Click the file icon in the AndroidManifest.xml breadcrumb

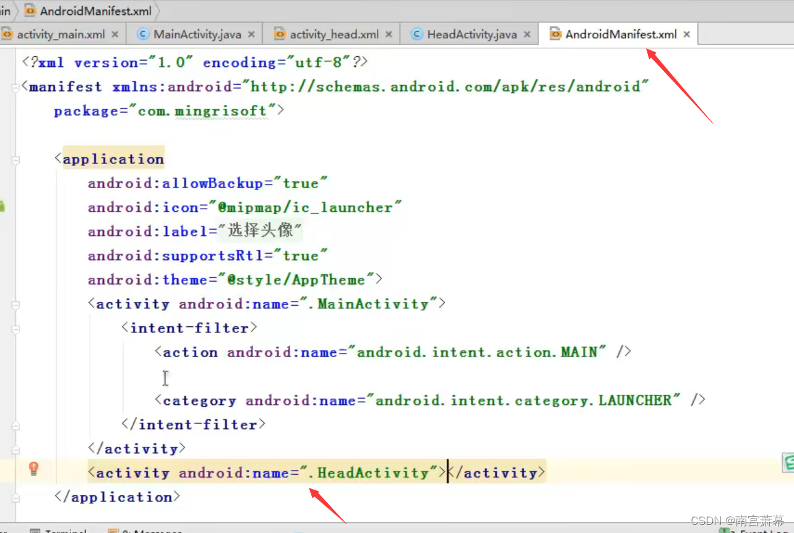pyautogui.click(x=30, y=11)
